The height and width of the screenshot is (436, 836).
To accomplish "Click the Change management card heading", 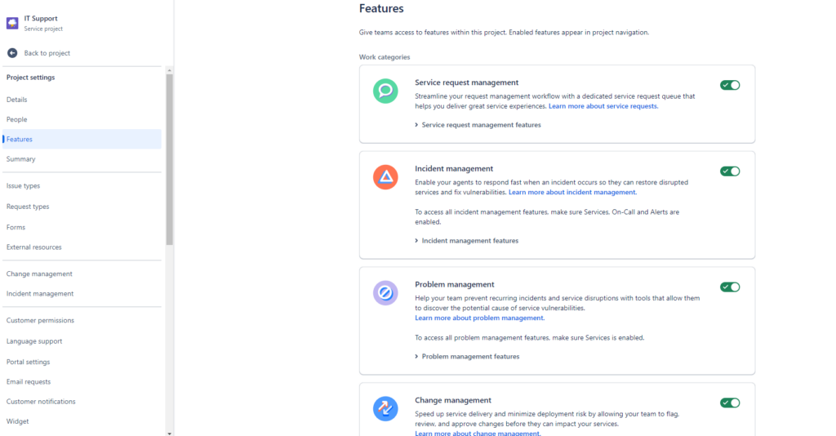I will [x=452, y=400].
